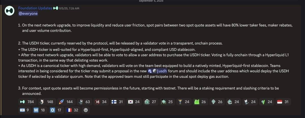
Task: Click the W letter reaction with 18
Action: [39, 110]
